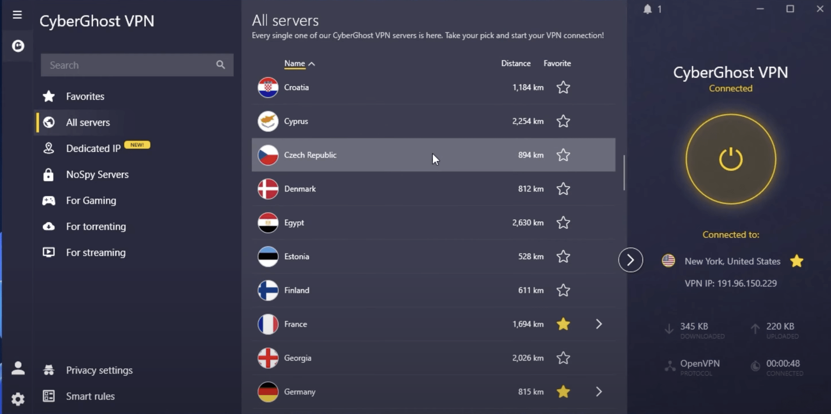The height and width of the screenshot is (414, 831).
Task: Click the Smart rules sidebar icon
Action: tap(49, 396)
